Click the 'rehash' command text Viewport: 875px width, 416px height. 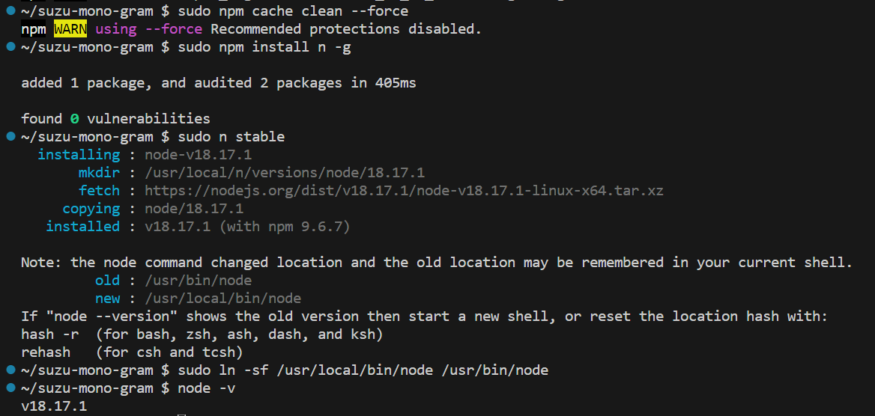pos(46,352)
